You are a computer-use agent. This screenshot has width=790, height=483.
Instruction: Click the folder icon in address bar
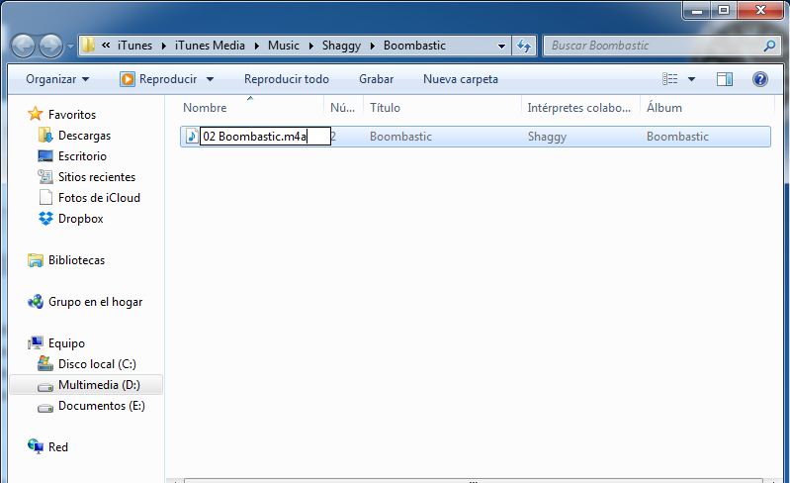point(88,46)
